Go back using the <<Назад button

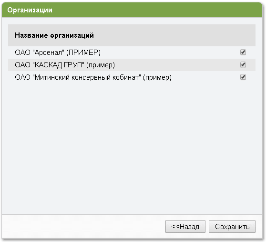pyautogui.click(x=185, y=227)
